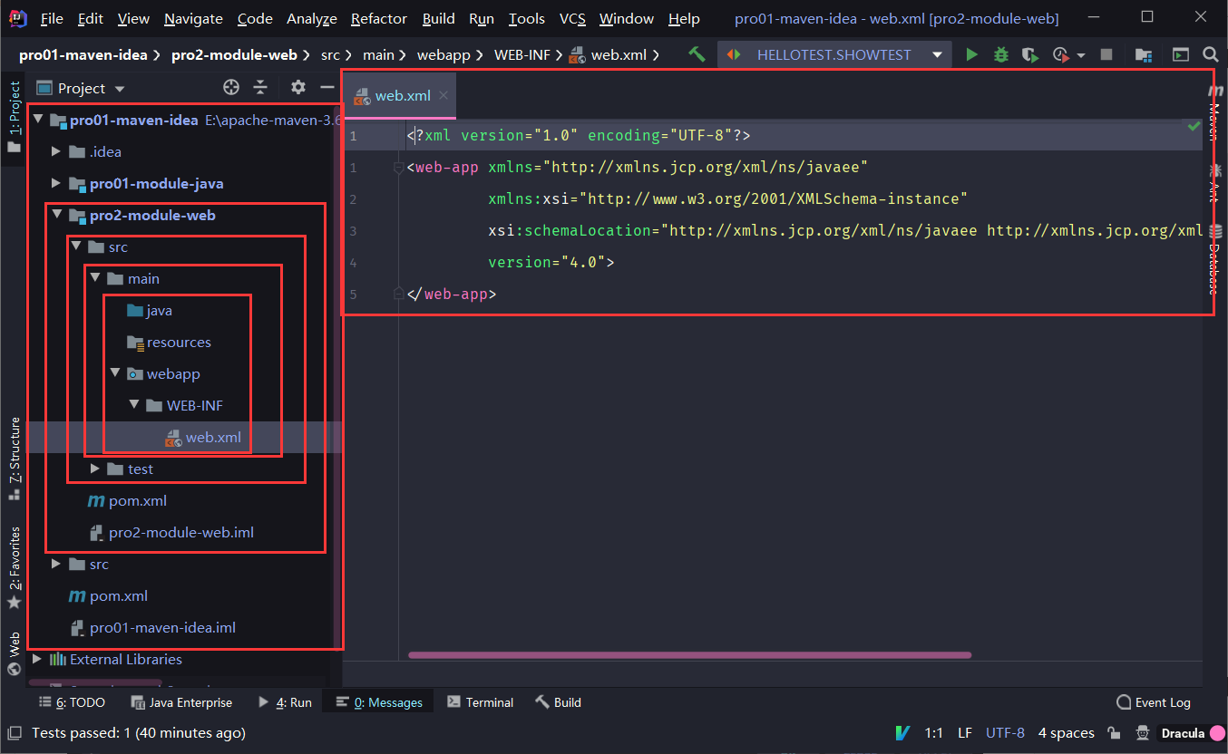Open the File menu
This screenshot has height=754, width=1228.
(52, 18)
